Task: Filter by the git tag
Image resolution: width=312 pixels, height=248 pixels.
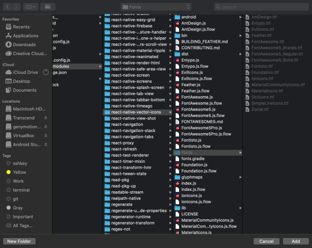Action: click(16, 199)
